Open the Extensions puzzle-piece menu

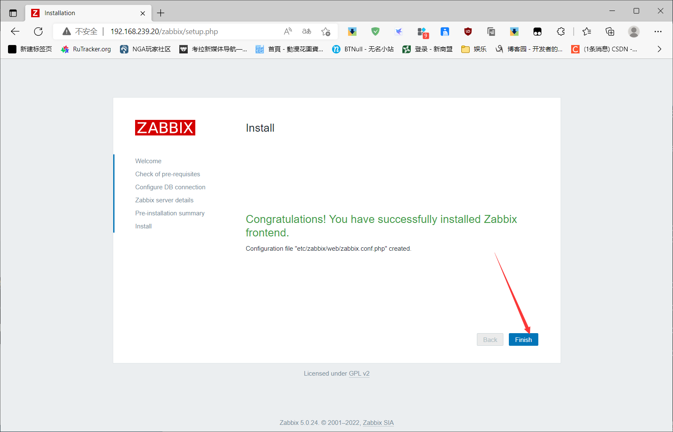point(561,32)
